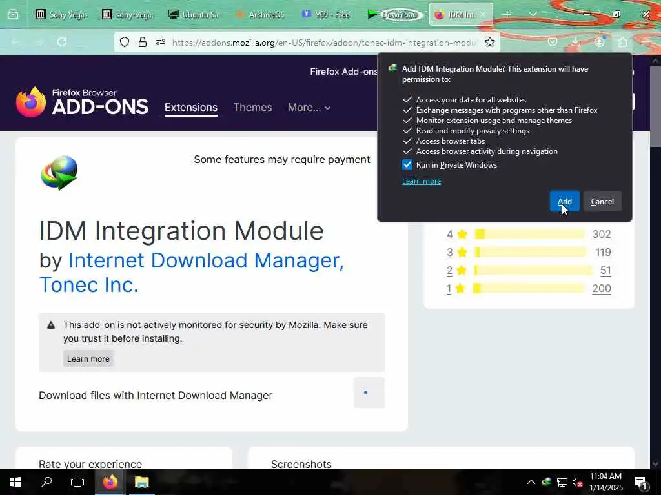This screenshot has height=495, width=661.
Task: Click the 1 star rating bar
Action: (529, 288)
